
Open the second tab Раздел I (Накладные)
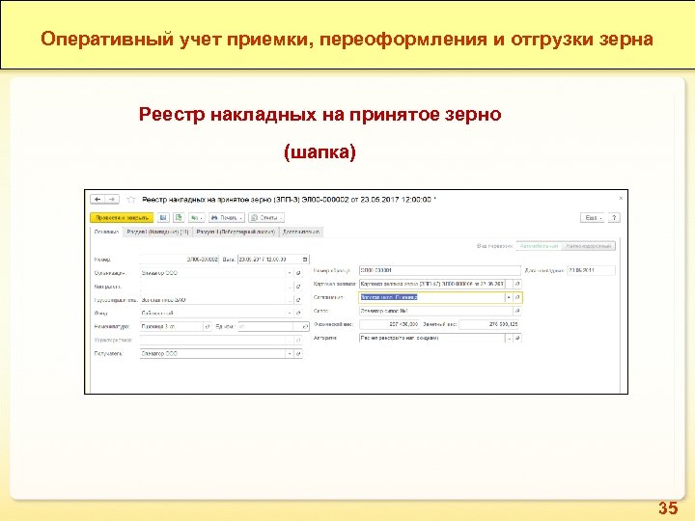click(157, 232)
